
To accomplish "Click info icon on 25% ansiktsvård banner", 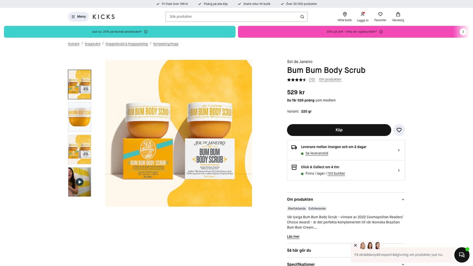I will [x=146, y=32].
